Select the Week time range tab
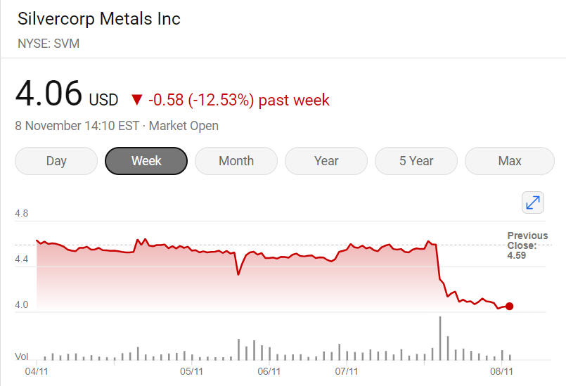 (146, 161)
